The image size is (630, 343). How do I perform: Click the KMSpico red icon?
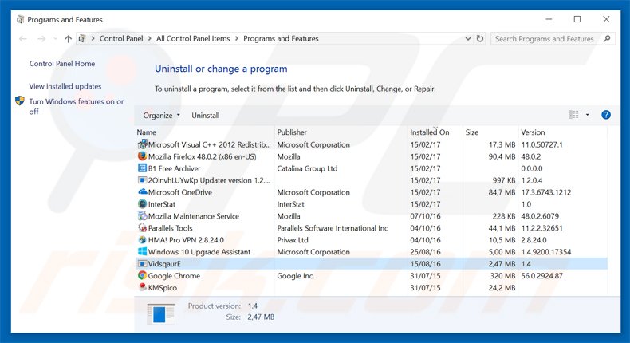click(142, 287)
